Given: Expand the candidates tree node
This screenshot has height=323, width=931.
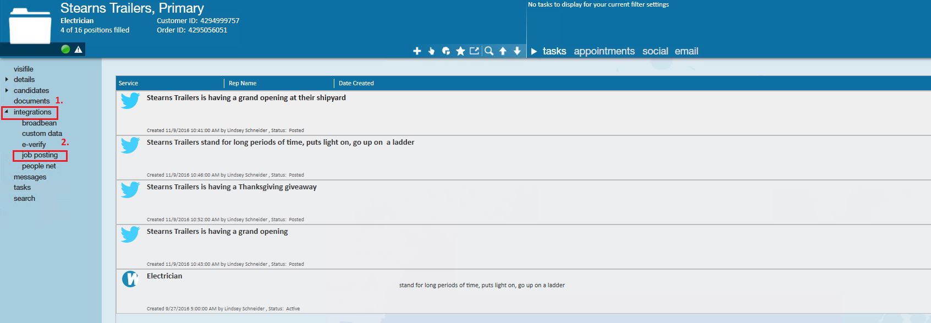Looking at the screenshot, I should [7, 90].
